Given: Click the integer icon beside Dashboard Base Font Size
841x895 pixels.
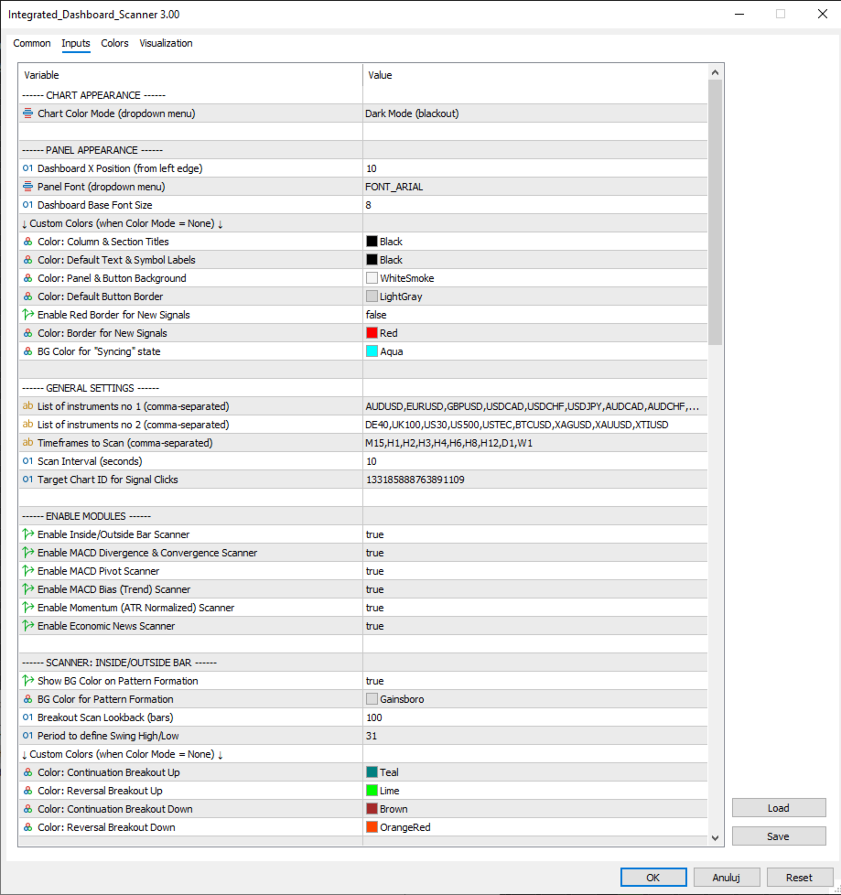Looking at the screenshot, I should tap(27, 204).
